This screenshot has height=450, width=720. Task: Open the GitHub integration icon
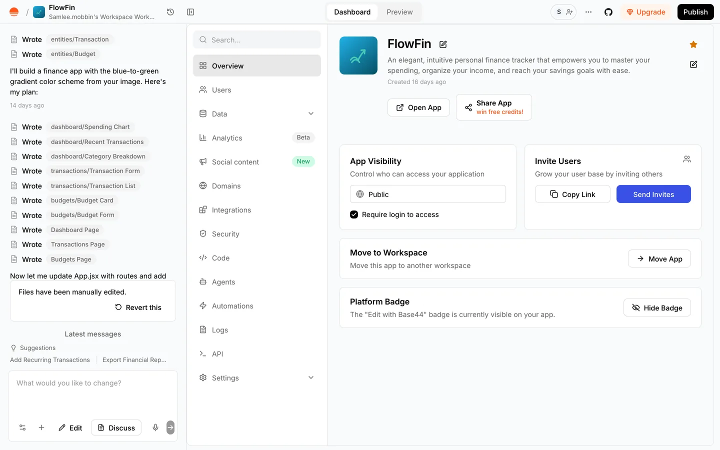[608, 12]
